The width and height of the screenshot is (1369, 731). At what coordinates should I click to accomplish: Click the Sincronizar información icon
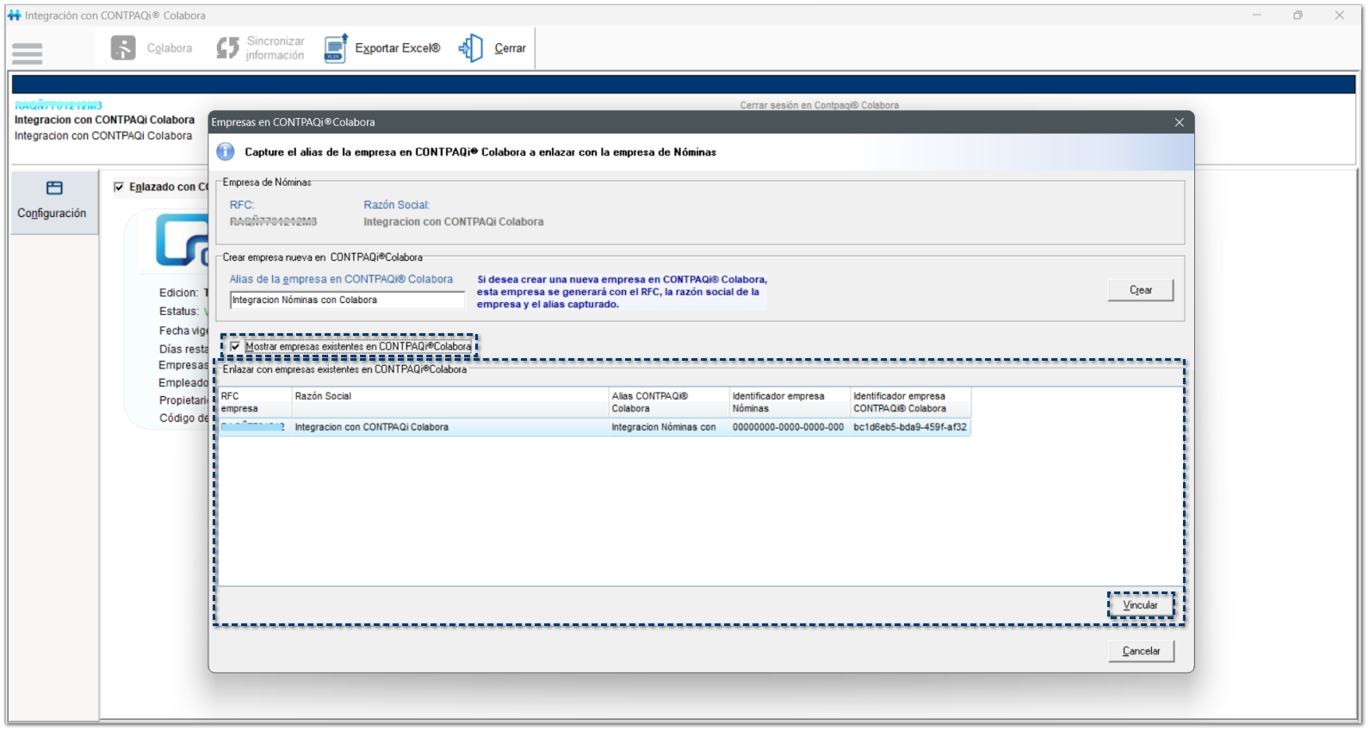[x=227, y=48]
